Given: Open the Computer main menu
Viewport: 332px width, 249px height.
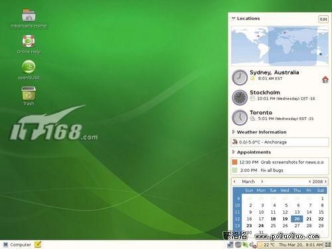Looking at the screenshot, I should 17,245.
